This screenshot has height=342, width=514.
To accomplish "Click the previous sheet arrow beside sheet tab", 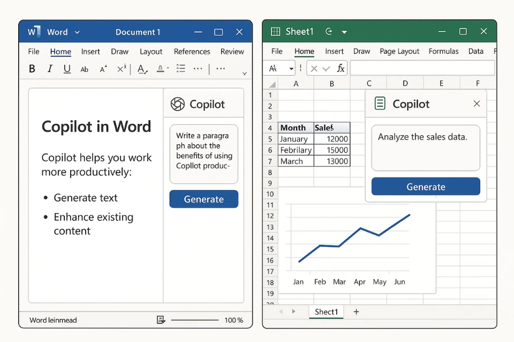I will (281, 312).
